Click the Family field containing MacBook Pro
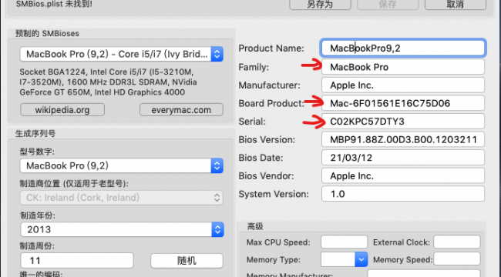This screenshot has width=501, height=277. 403,67
